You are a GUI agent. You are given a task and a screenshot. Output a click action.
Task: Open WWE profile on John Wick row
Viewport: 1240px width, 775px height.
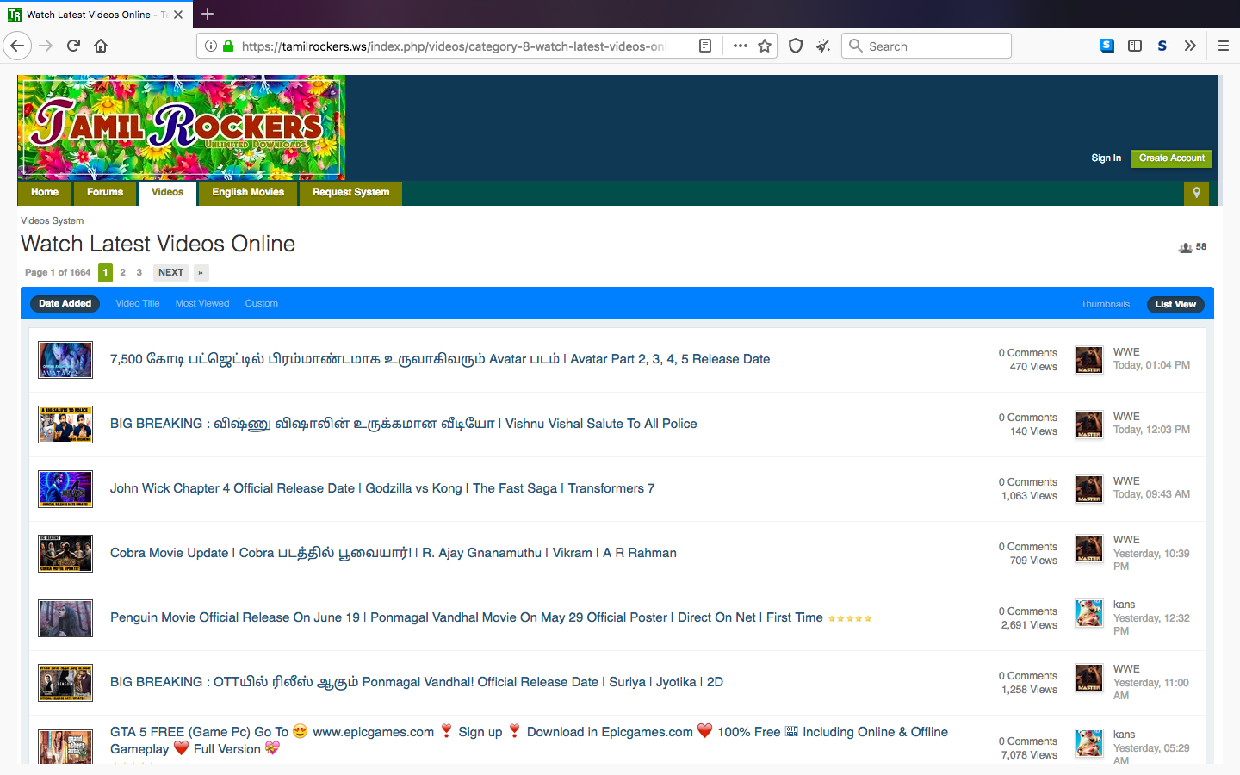[x=1126, y=481]
